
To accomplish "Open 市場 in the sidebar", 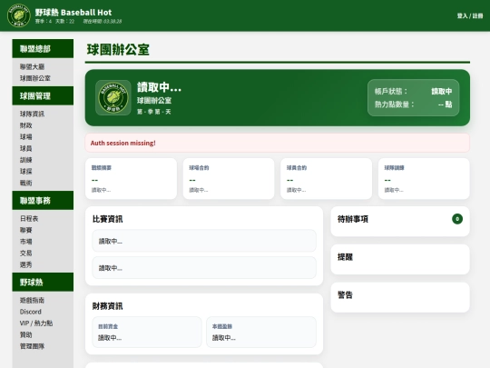I will (x=26, y=242).
